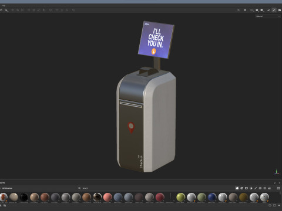Image resolution: width=282 pixels, height=211 pixels.
Task: Select the active brush painting mode icon
Action: 274,10
